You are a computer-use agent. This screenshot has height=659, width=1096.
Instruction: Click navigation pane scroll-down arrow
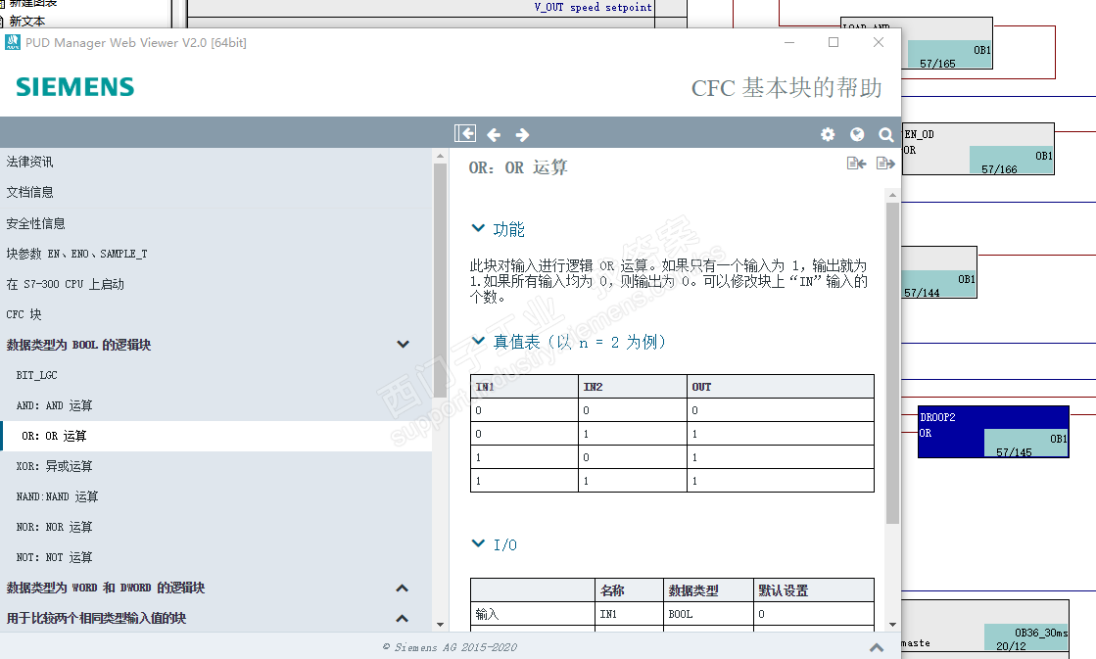pos(440,625)
